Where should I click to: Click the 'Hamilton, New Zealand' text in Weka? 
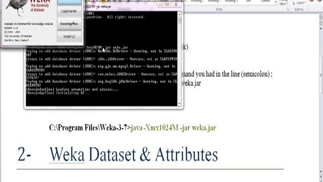17,40
